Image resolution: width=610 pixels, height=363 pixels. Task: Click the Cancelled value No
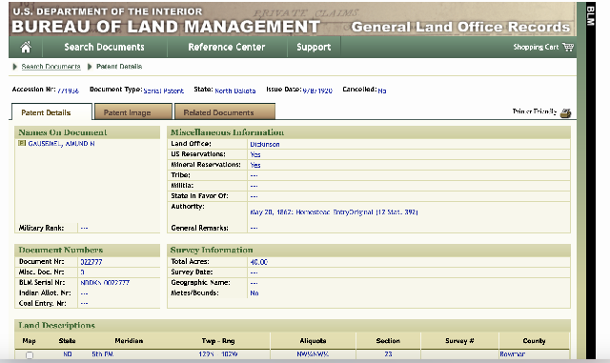pyautogui.click(x=382, y=91)
